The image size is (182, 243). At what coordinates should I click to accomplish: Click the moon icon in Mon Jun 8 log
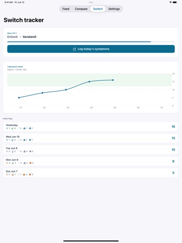[13, 163]
